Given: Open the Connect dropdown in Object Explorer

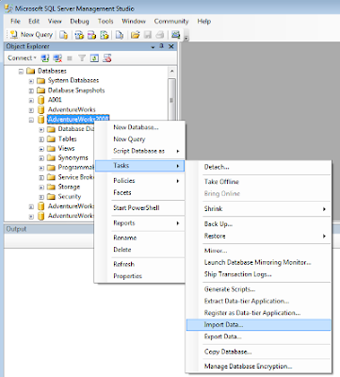Looking at the screenshot, I should pyautogui.click(x=22, y=58).
